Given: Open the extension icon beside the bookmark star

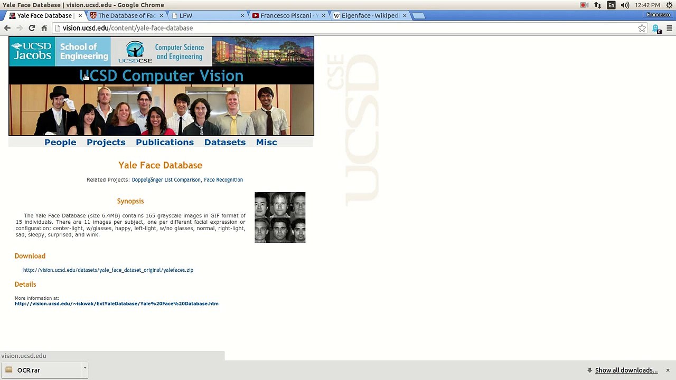Looking at the screenshot, I should tap(656, 28).
